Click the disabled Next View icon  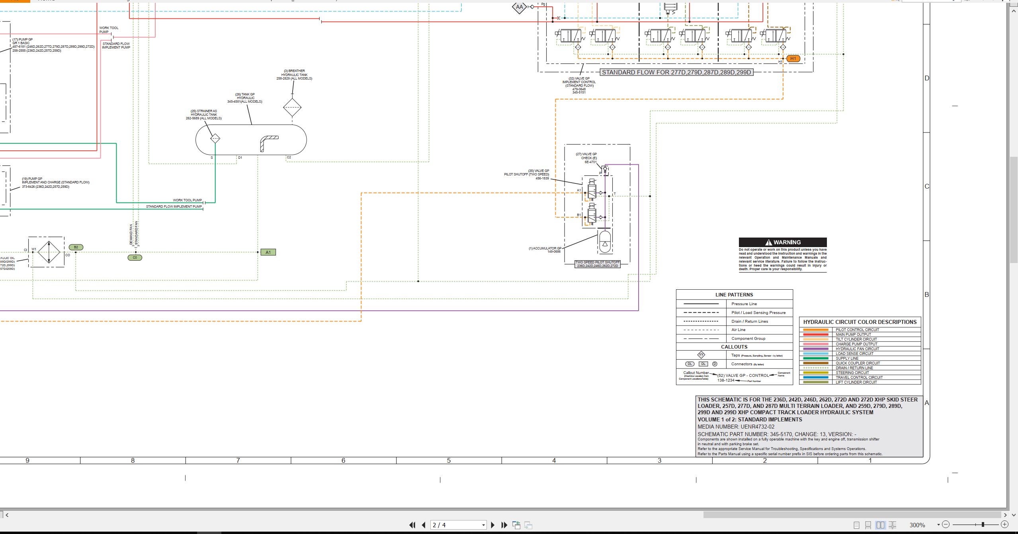tap(528, 525)
